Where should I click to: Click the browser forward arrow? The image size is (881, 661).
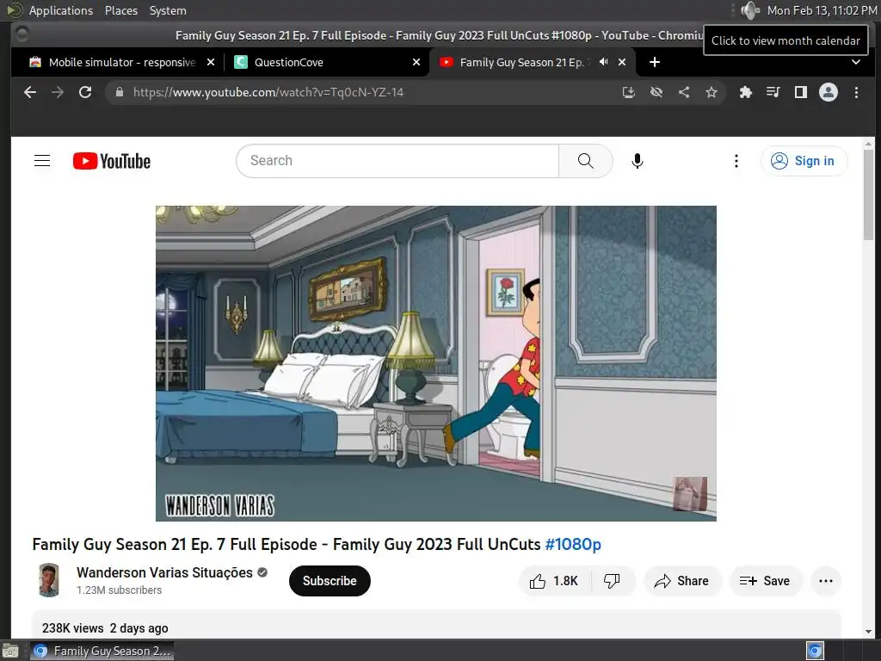coord(58,92)
